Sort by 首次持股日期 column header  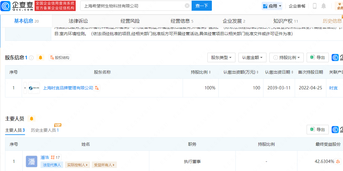pyautogui.click(x=310, y=72)
